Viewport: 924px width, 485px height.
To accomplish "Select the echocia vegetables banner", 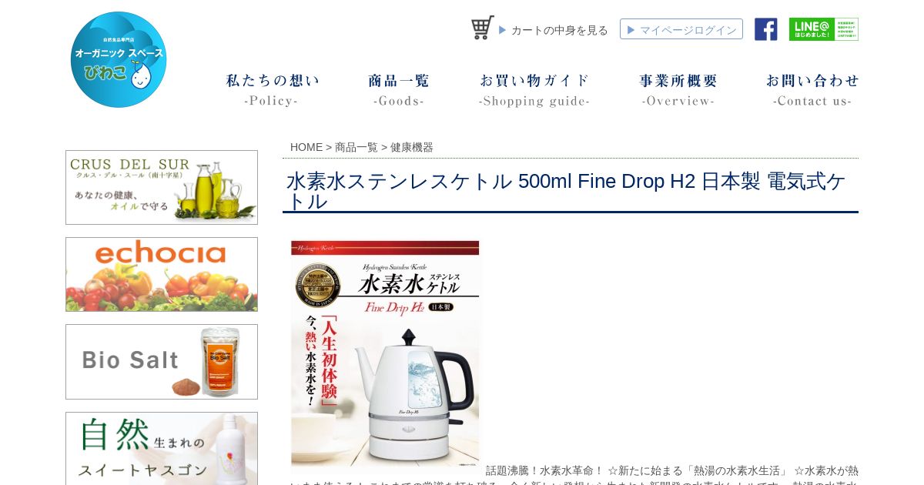I will click(162, 274).
